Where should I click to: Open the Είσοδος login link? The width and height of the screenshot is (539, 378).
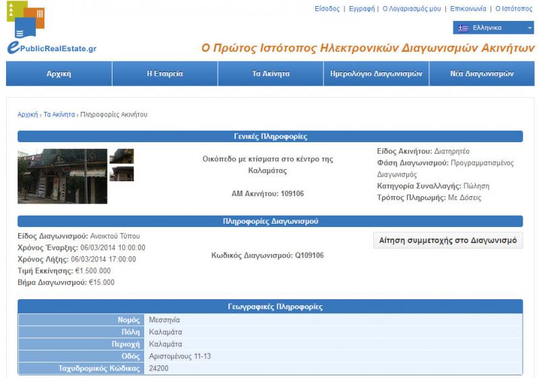pos(327,9)
